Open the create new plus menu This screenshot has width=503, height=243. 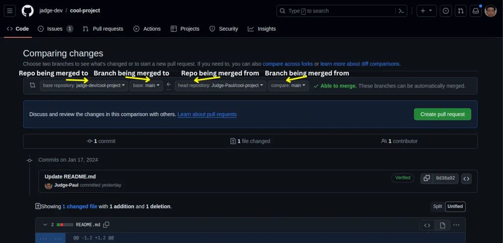[427, 11]
